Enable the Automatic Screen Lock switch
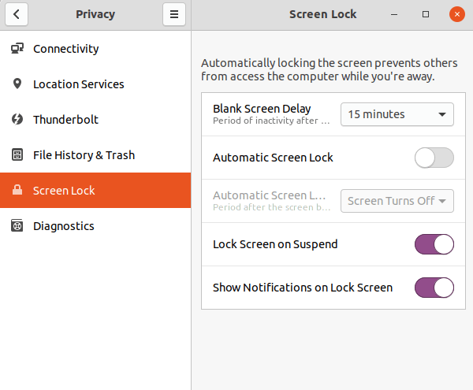The image size is (473, 390). (x=434, y=158)
